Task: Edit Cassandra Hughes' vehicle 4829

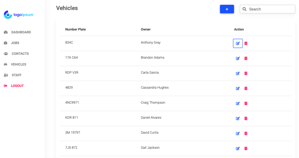Action: (238, 88)
